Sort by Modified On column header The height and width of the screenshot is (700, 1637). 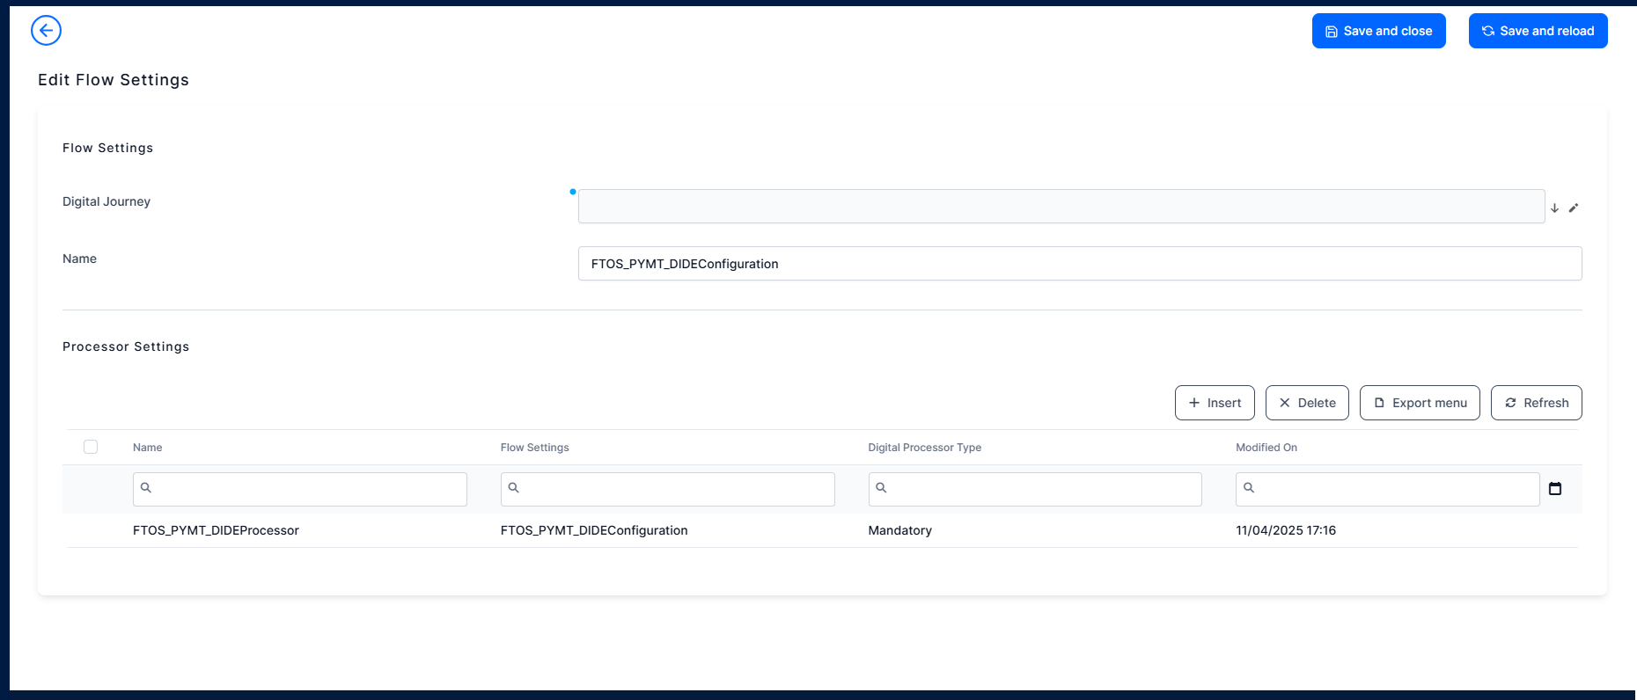click(x=1266, y=448)
